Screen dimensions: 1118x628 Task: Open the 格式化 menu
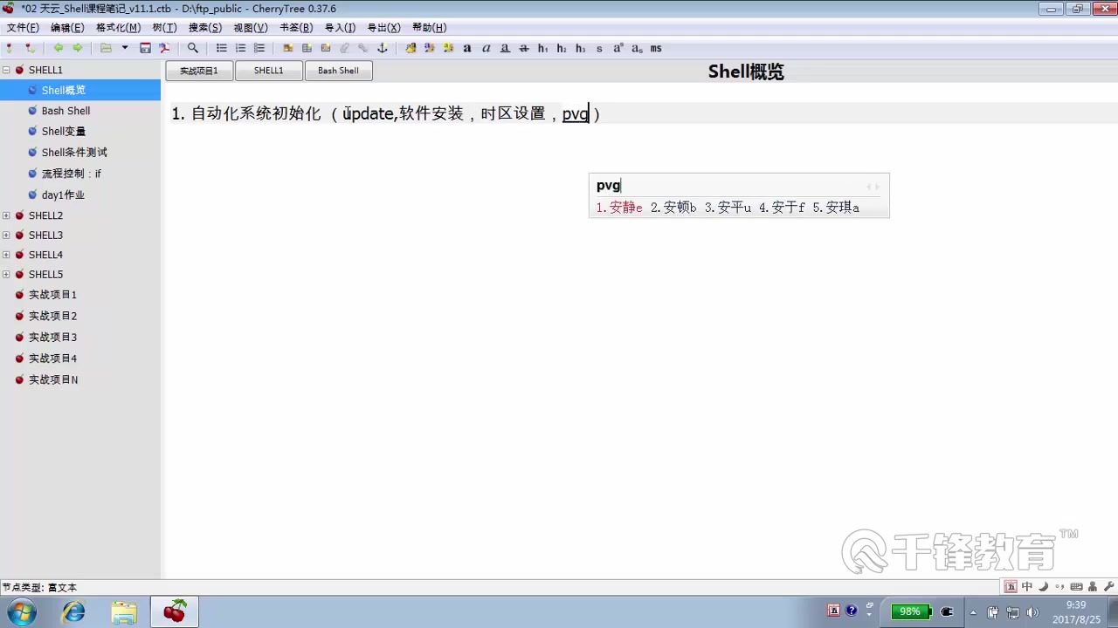(117, 27)
